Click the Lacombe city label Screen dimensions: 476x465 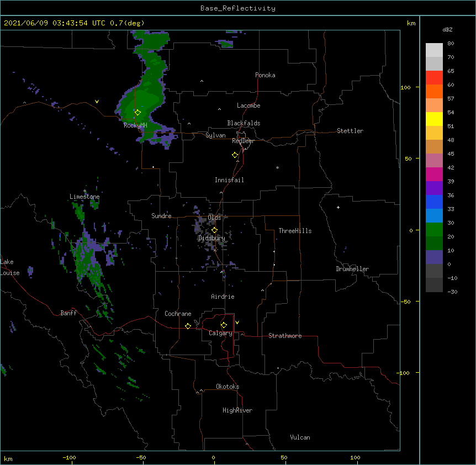tap(248, 105)
